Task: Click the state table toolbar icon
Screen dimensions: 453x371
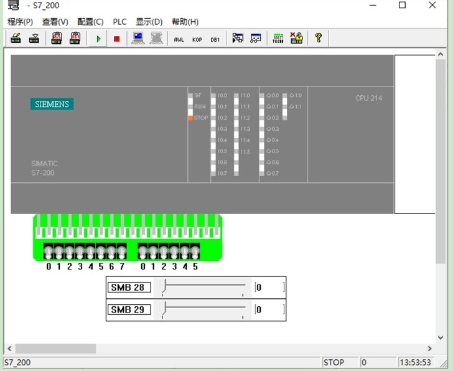Action: [238, 38]
